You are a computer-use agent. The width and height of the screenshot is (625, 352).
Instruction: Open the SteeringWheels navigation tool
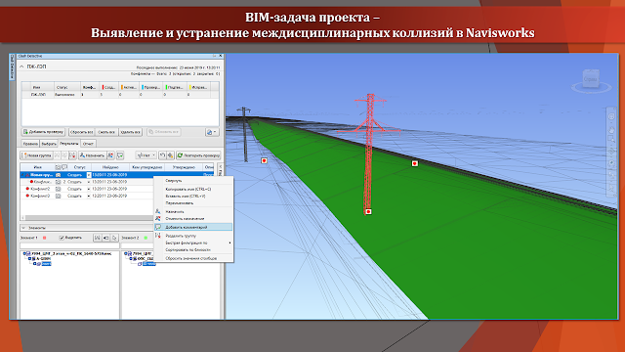tap(611, 116)
